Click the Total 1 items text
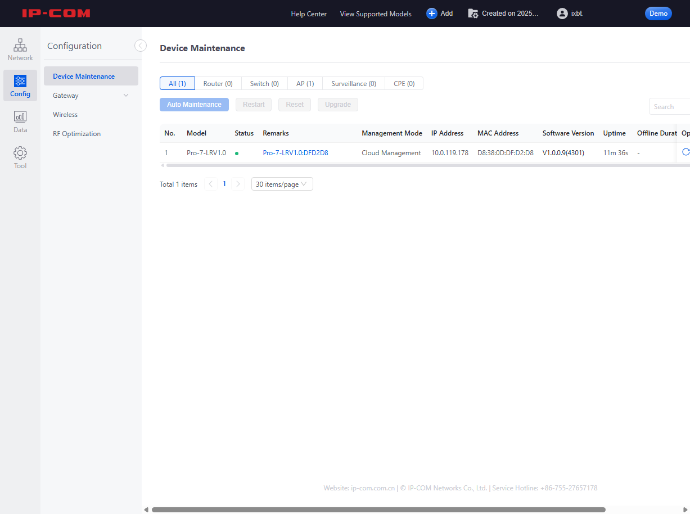 coord(179,184)
